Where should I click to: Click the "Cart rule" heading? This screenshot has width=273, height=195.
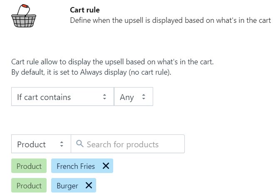click(85, 10)
